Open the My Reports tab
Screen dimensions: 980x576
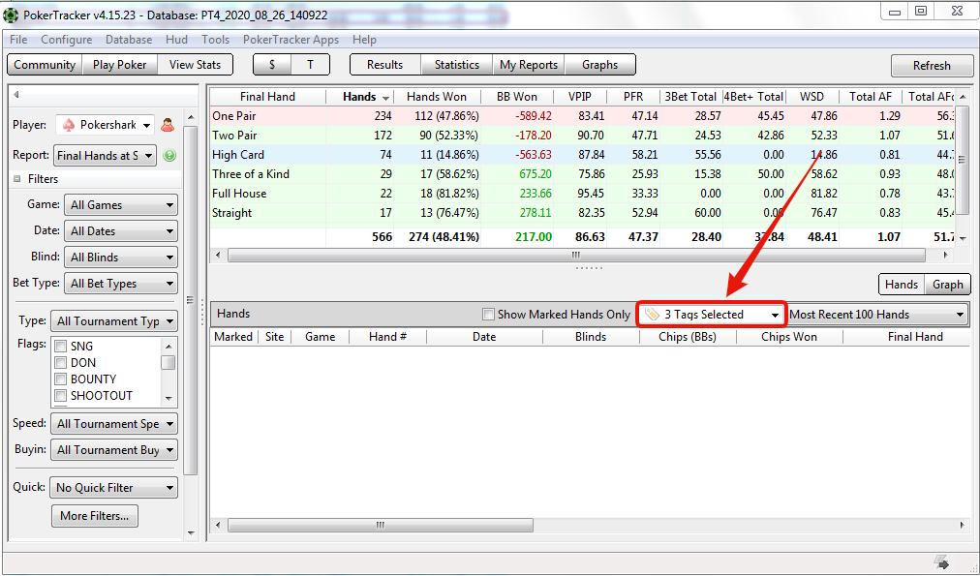[x=529, y=65]
